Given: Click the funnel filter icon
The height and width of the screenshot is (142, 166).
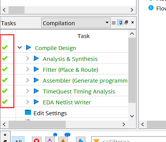Looking at the screenshot, I should (x=96, y=140).
